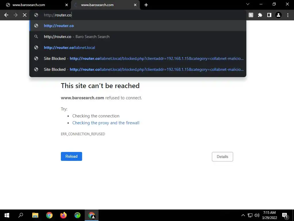
Task: Choose the second Site Blocked suggestion
Action: tap(138, 69)
